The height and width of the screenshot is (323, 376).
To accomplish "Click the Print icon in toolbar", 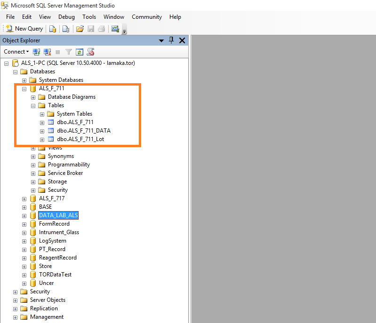I will tap(102, 29).
